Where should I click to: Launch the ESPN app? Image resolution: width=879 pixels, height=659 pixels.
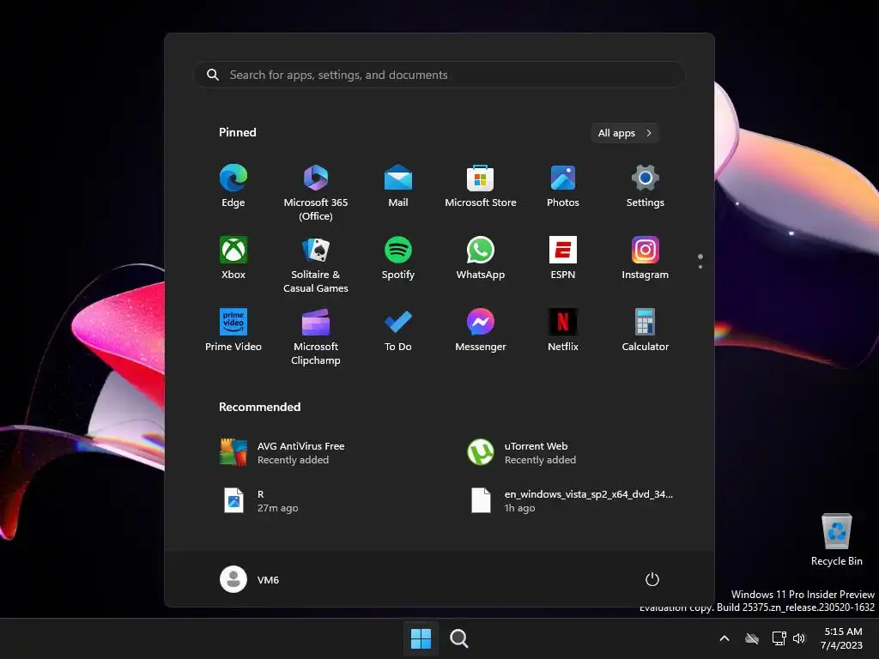click(x=563, y=257)
